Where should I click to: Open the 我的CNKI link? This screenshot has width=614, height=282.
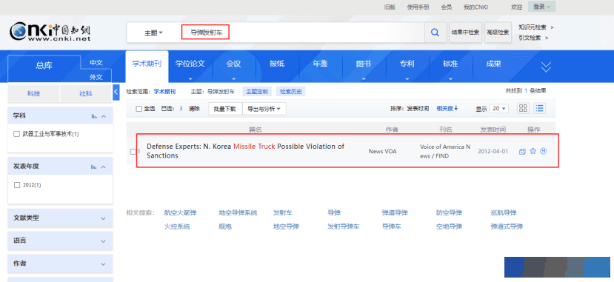[x=475, y=7]
